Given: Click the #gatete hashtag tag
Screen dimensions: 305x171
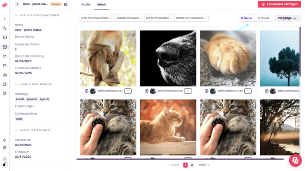Looking at the screenshot, I should coord(44,99).
